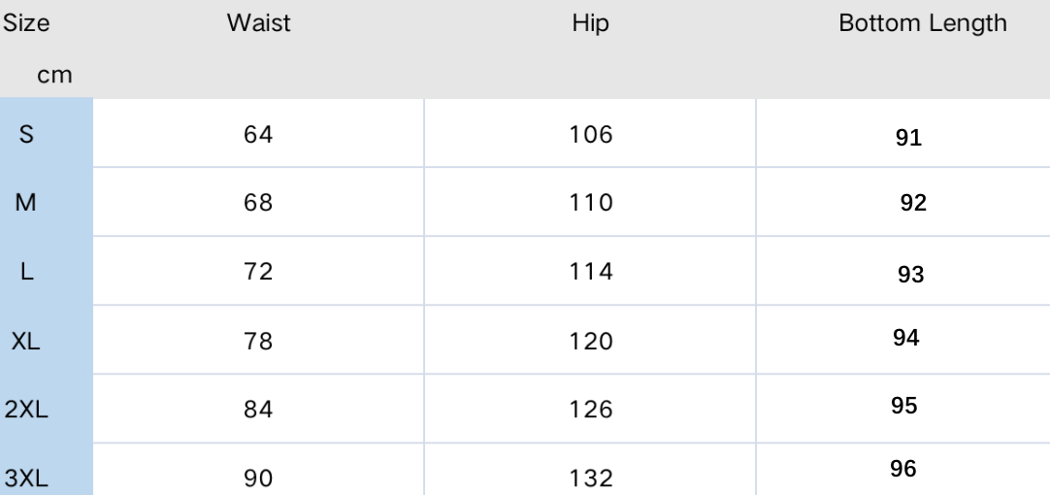Screen dimensions: 1050x495
Task: Click the Size header label
Action: 26,23
